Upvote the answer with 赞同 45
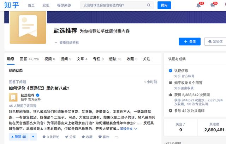This screenshot has height=144, width=226. tap(19, 137)
